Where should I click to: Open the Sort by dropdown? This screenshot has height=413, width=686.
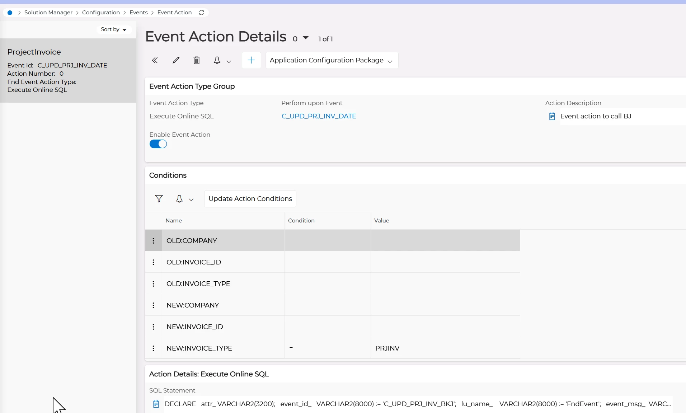point(113,29)
